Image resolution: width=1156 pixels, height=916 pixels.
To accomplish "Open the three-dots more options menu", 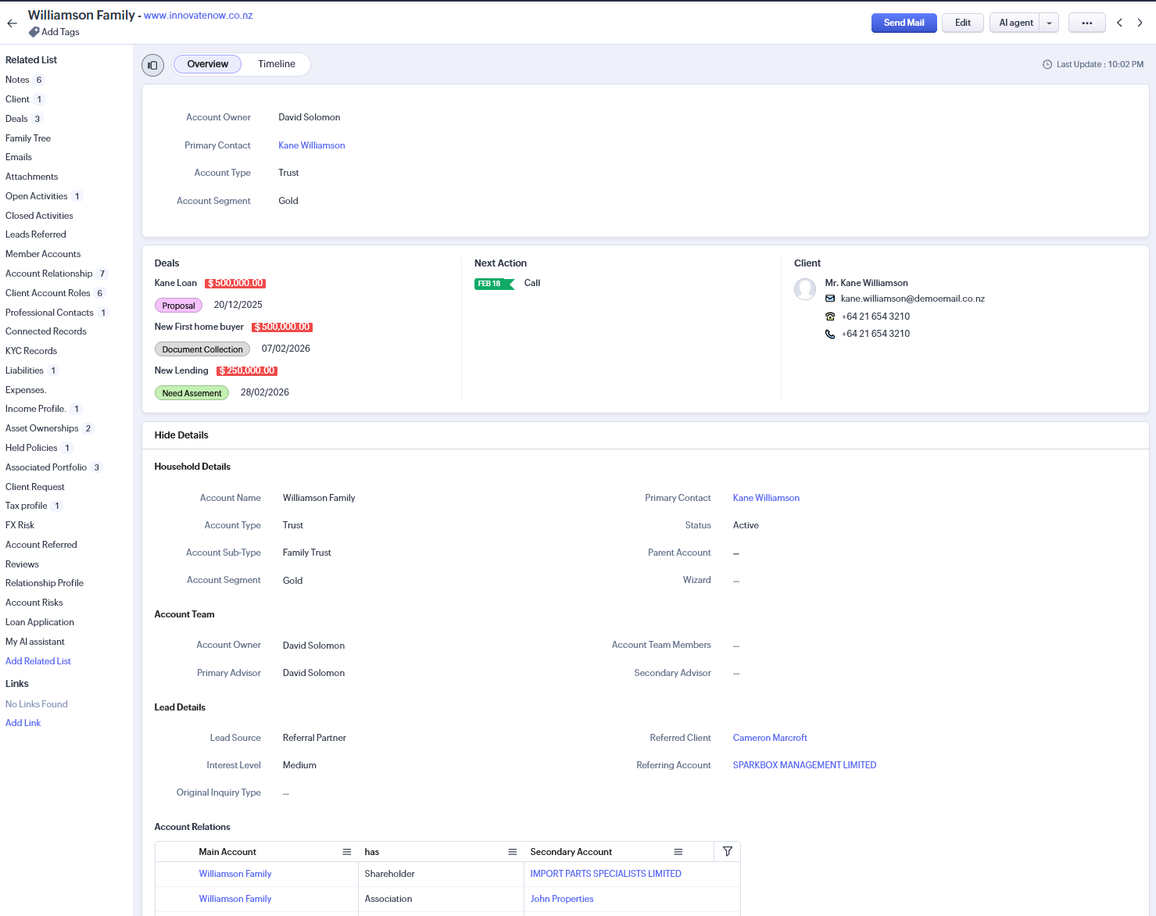I will pos(1086,23).
